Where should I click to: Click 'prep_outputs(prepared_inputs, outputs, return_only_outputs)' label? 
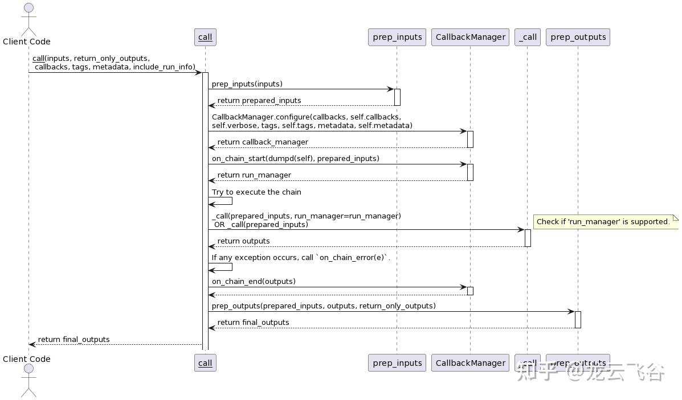click(x=324, y=306)
